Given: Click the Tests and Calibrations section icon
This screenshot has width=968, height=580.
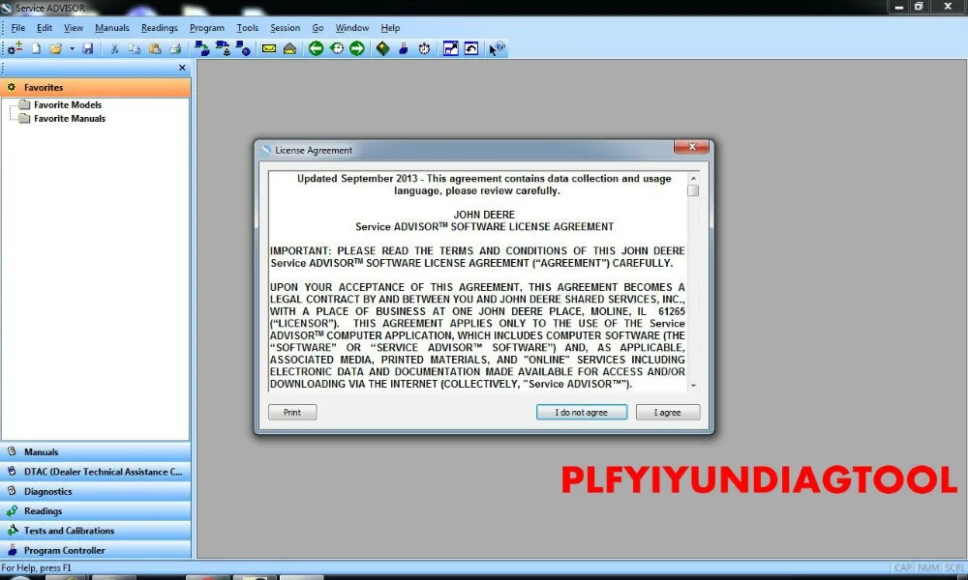Looking at the screenshot, I should (x=12, y=530).
